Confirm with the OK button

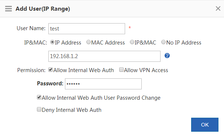pos(205,125)
